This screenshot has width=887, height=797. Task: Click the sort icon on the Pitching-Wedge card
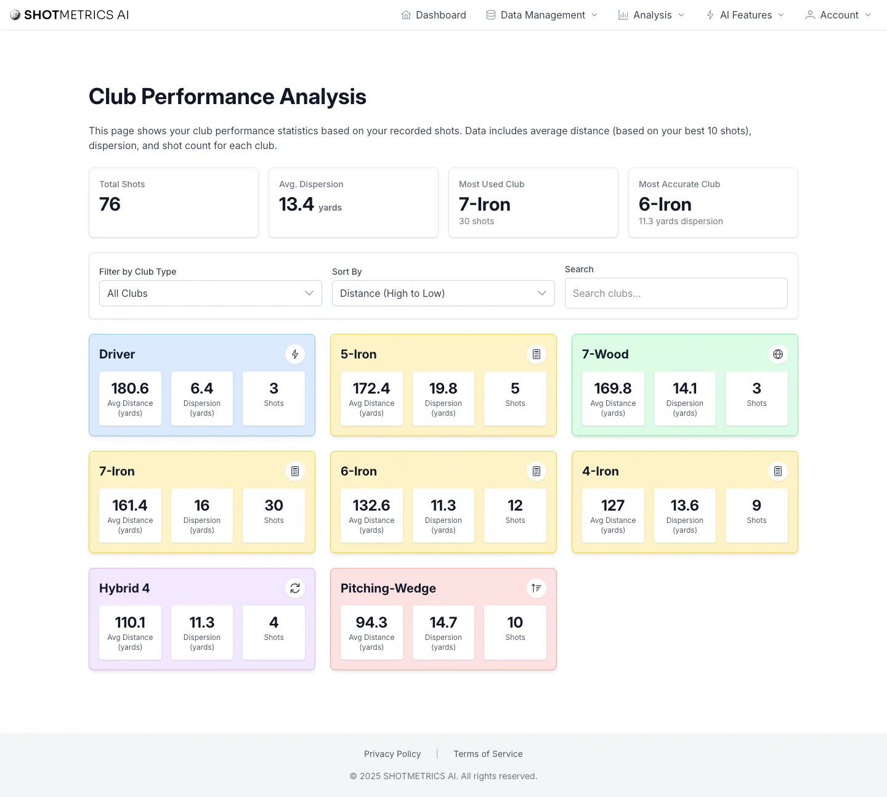pyautogui.click(x=537, y=588)
